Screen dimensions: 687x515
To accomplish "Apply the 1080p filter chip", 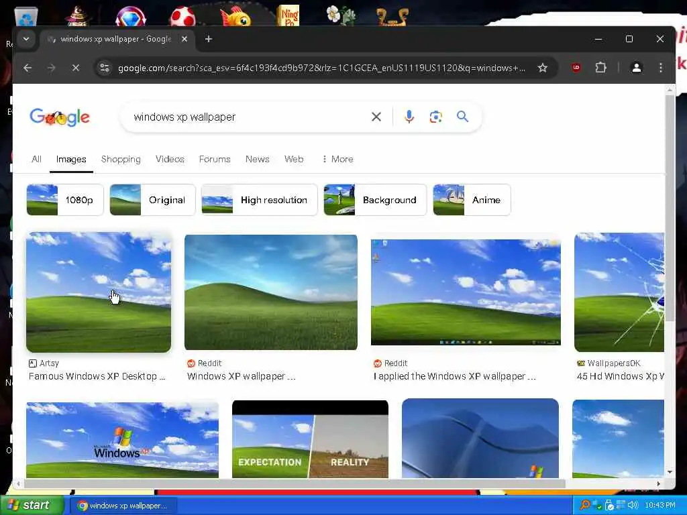I will [65, 200].
